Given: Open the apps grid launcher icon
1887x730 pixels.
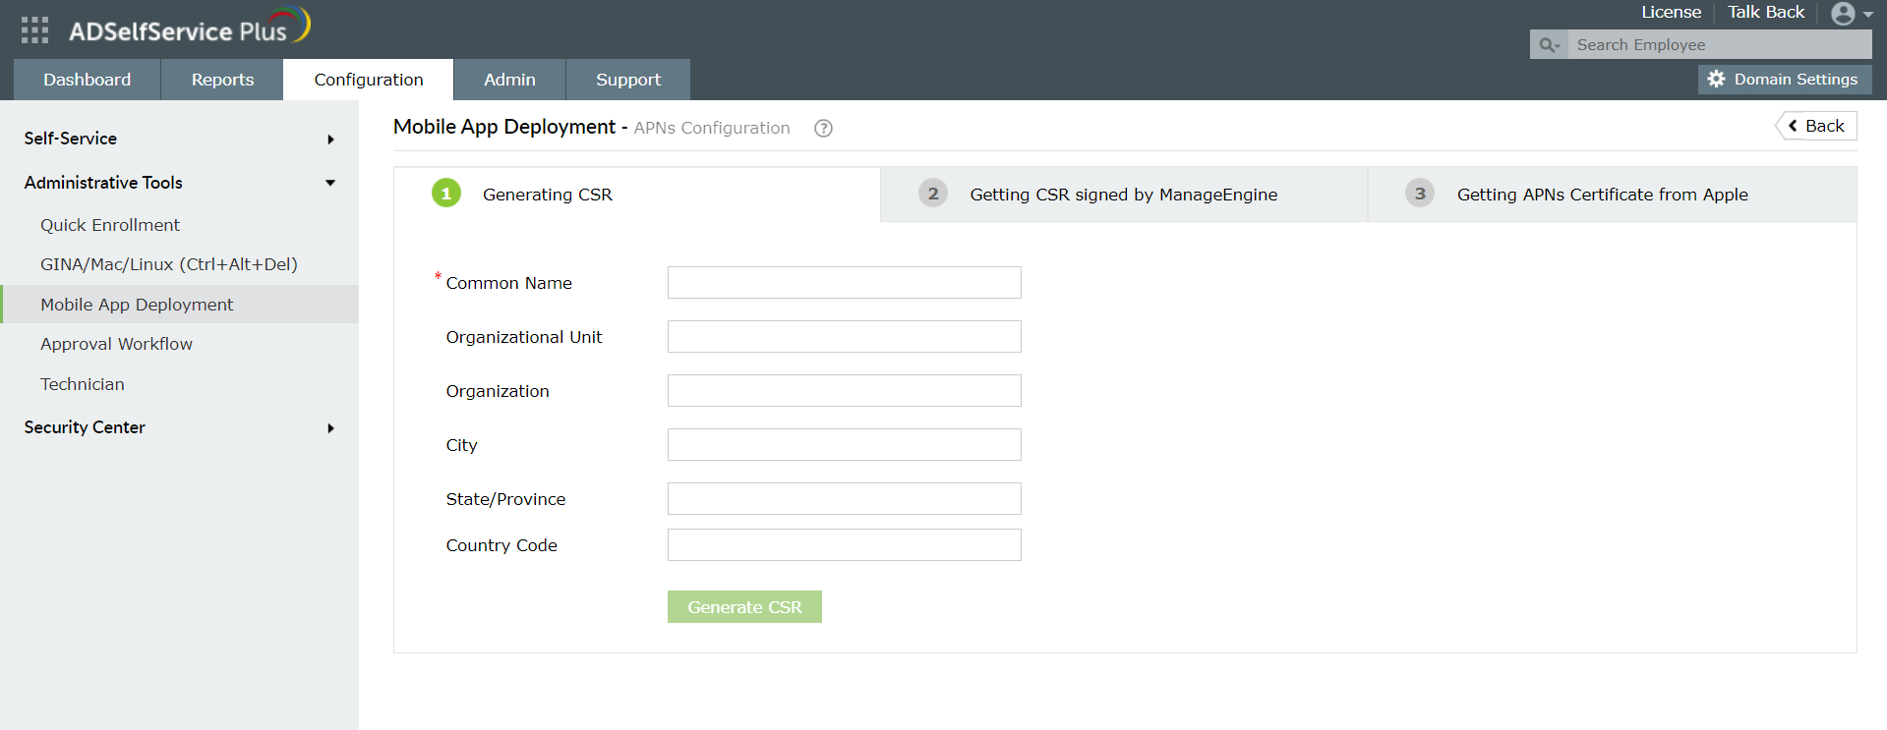Looking at the screenshot, I should click(34, 29).
